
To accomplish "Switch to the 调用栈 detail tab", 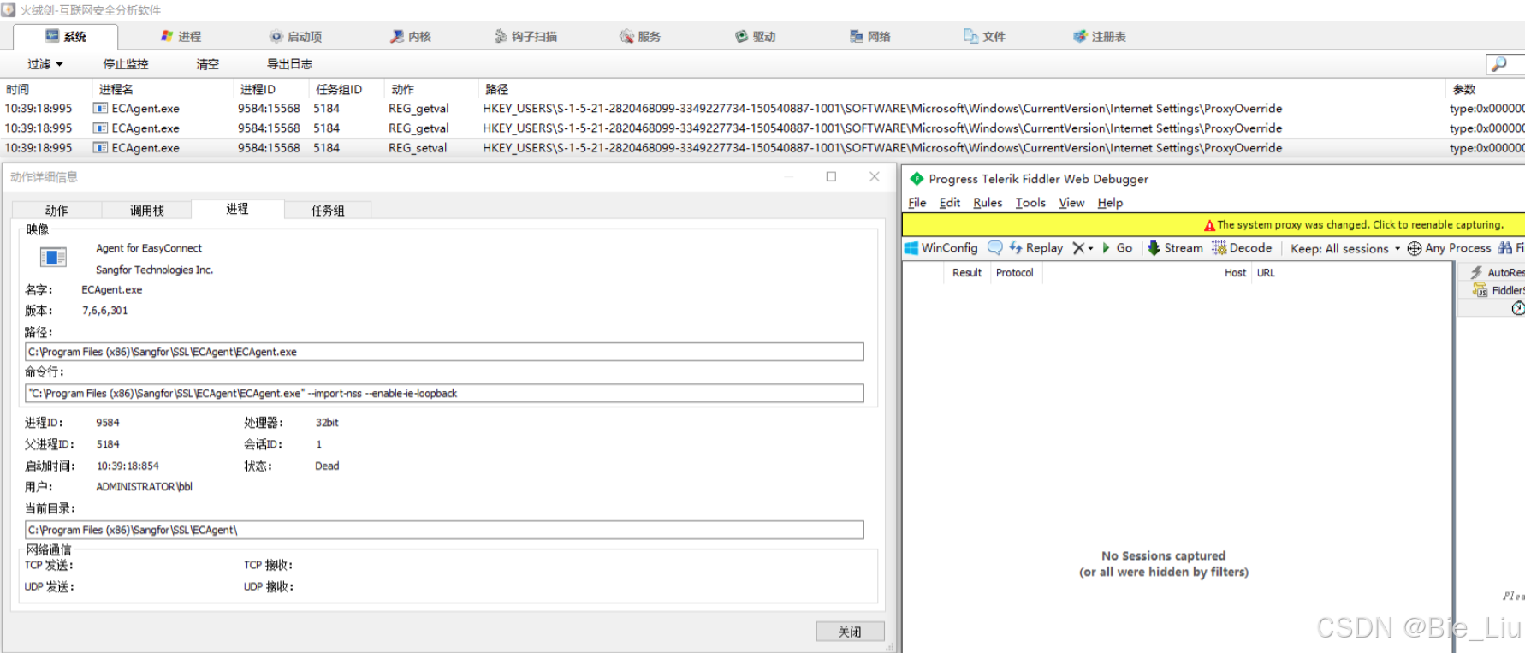I will 147,211.
